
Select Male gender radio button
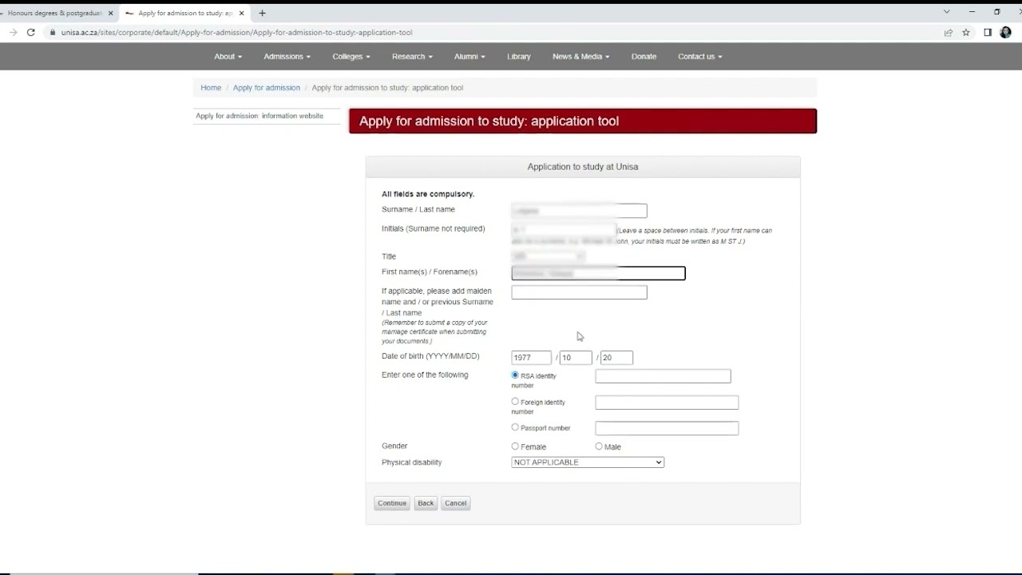[599, 446]
